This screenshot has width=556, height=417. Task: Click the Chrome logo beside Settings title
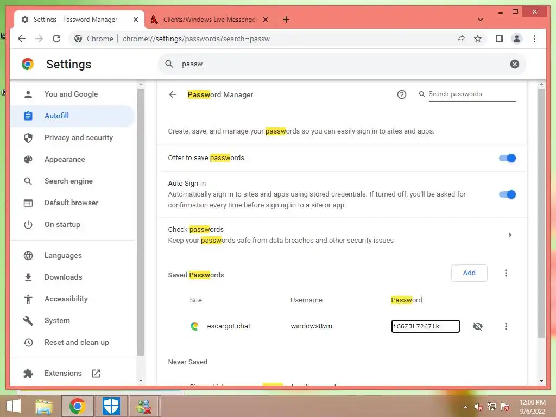pyautogui.click(x=28, y=64)
